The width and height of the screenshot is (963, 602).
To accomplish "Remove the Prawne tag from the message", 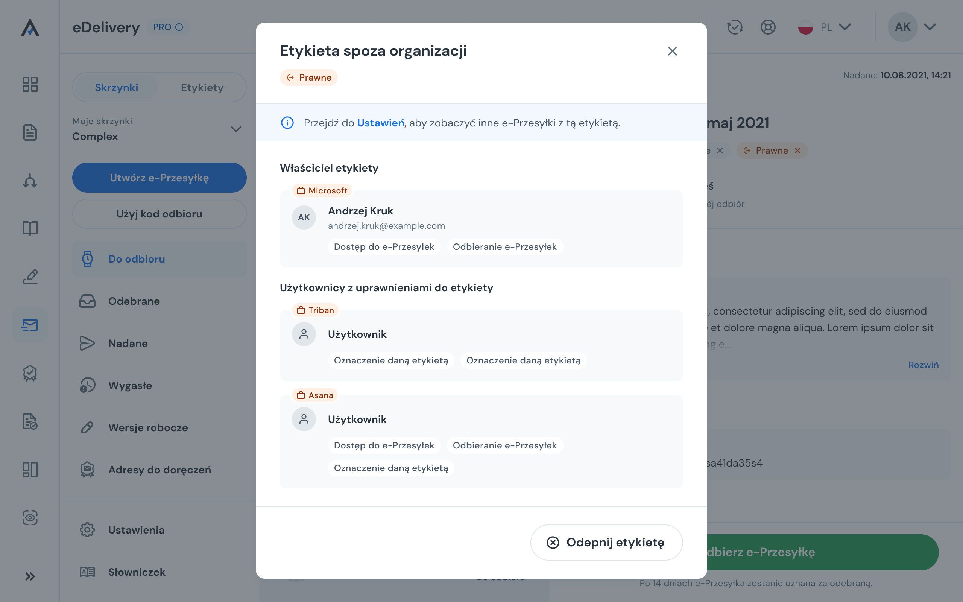I will click(797, 150).
